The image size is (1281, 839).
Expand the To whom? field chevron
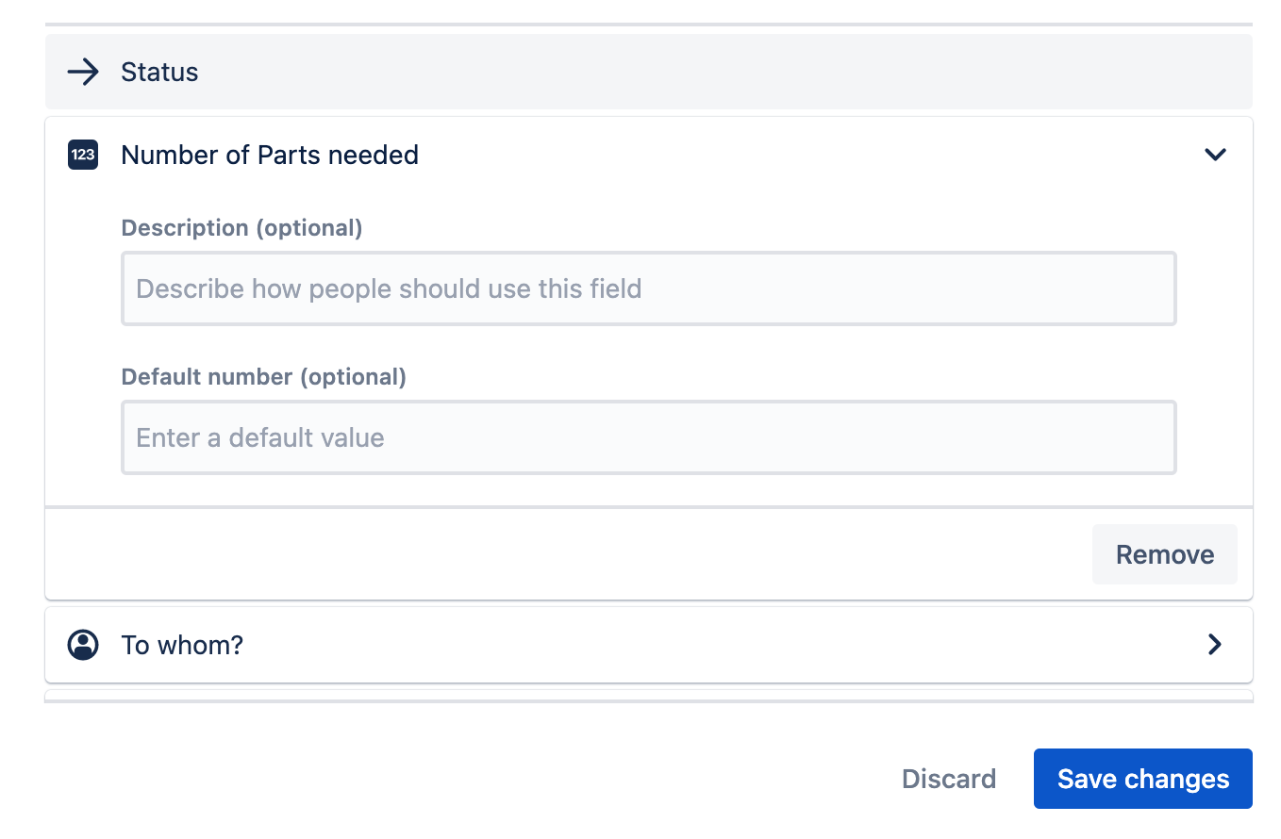tap(1215, 645)
